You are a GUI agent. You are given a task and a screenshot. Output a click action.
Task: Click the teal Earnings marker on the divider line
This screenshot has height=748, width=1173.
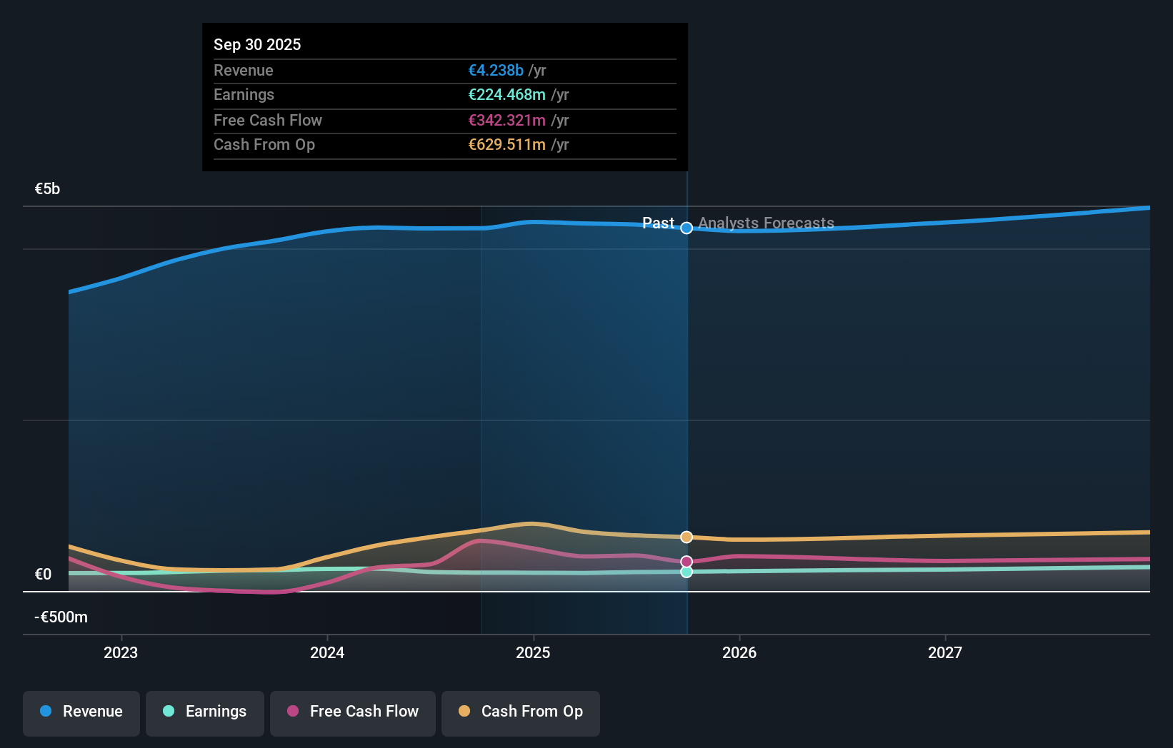point(687,572)
